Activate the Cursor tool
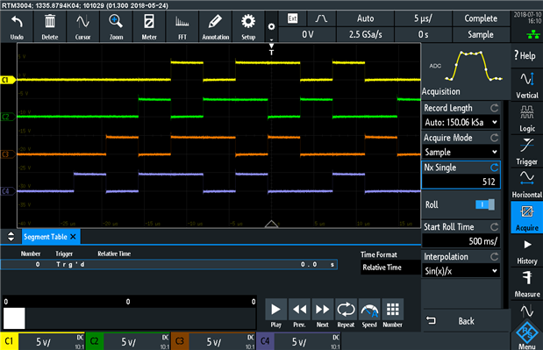This screenshot has height=350, width=543. point(82,26)
